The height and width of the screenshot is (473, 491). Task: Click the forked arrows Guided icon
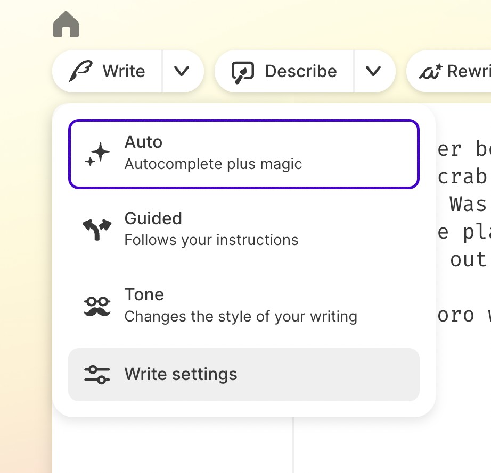tap(97, 230)
